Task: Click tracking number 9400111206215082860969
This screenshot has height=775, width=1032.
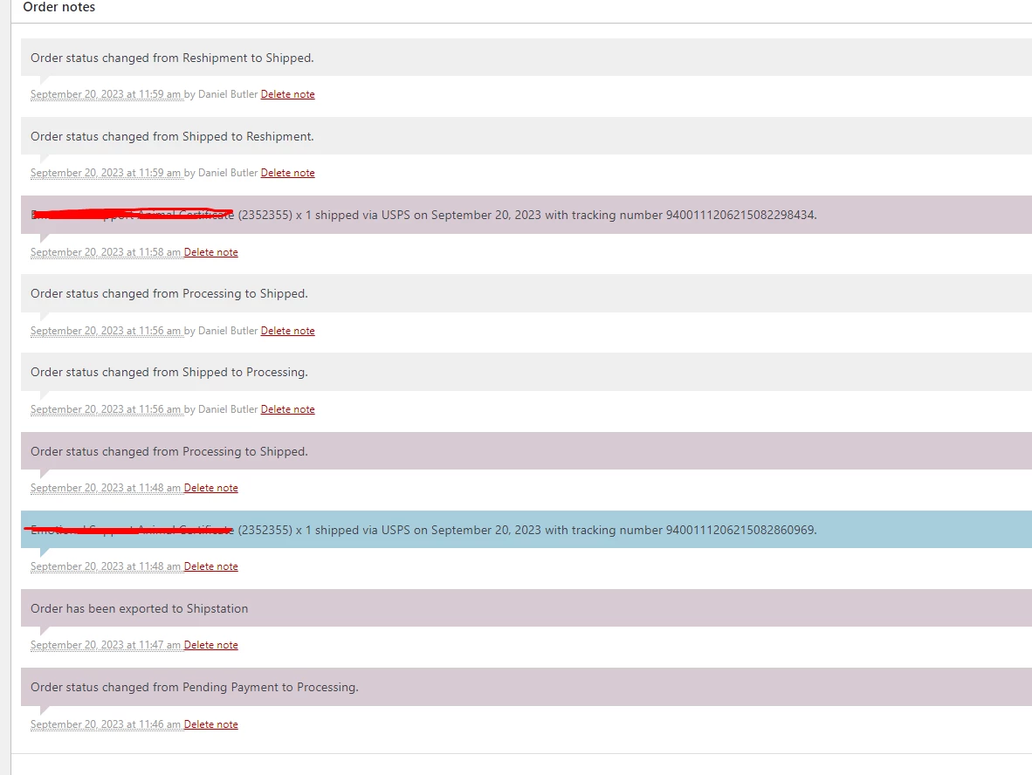Action: [740, 531]
